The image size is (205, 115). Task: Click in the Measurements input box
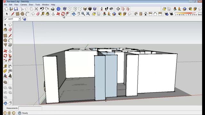pyautogui.click(x=30, y=108)
